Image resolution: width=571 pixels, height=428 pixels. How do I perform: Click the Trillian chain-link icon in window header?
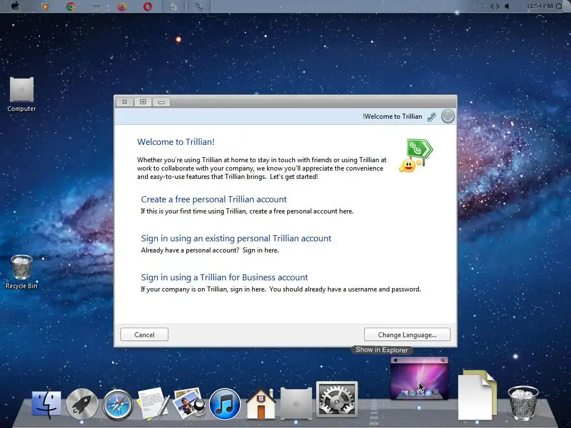432,117
